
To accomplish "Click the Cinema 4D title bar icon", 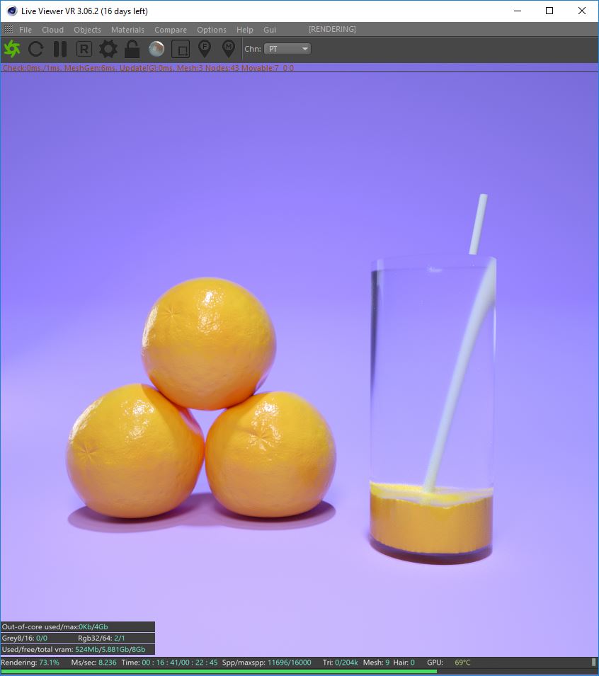I will pos(11,11).
